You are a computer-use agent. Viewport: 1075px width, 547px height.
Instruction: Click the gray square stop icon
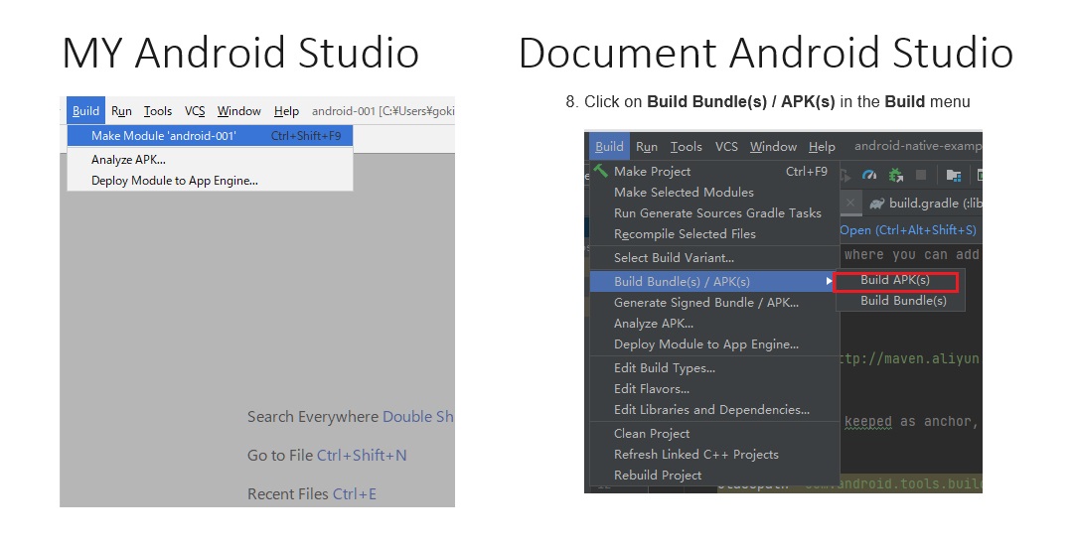921,175
